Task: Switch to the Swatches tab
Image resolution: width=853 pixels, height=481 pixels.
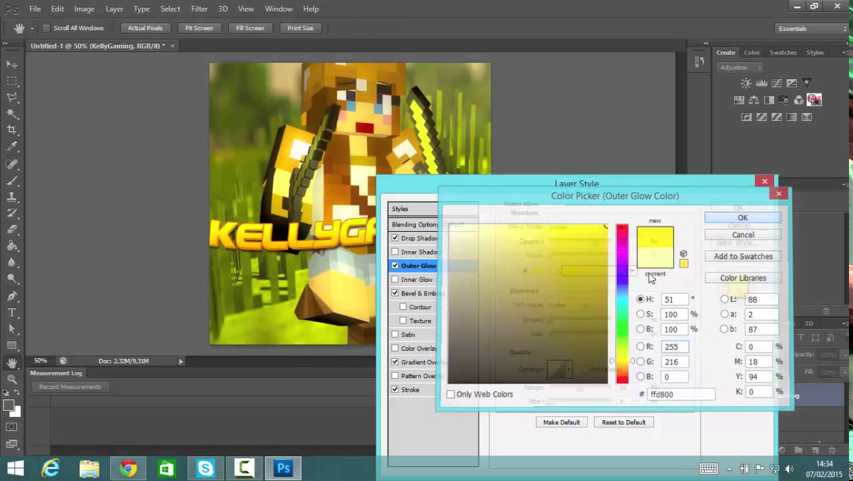Action: [x=783, y=53]
